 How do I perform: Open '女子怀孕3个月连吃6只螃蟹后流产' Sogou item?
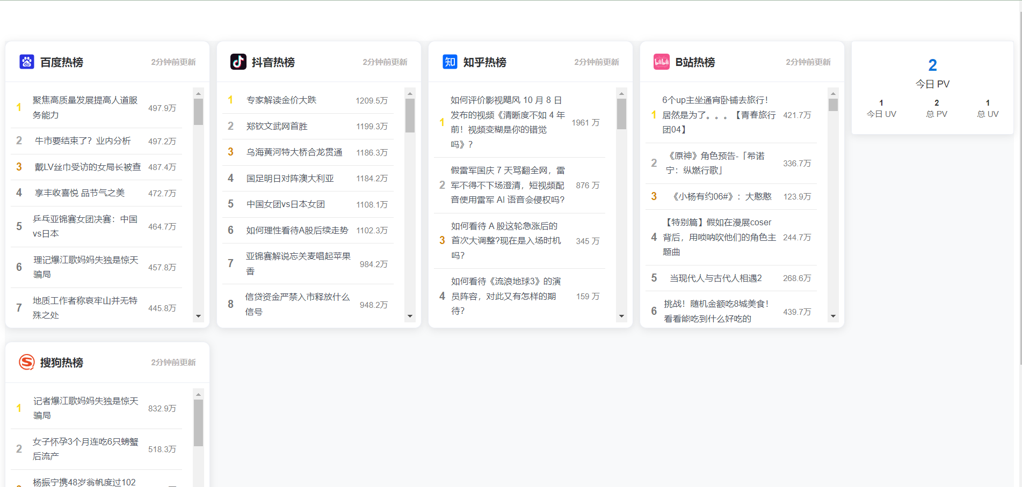(x=85, y=449)
